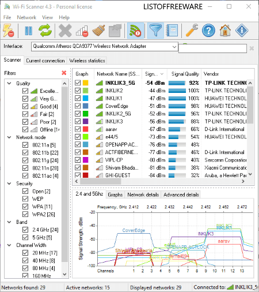Open the Help menu

pyautogui.click(x=64, y=17)
